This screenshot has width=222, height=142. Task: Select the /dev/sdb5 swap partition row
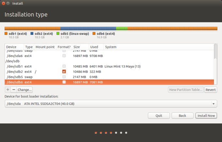coord(33,77)
